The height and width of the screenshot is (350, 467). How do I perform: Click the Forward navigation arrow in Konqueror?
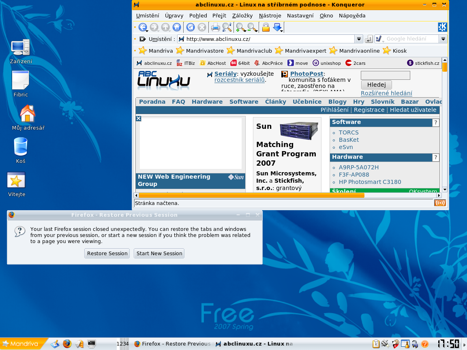point(154,28)
